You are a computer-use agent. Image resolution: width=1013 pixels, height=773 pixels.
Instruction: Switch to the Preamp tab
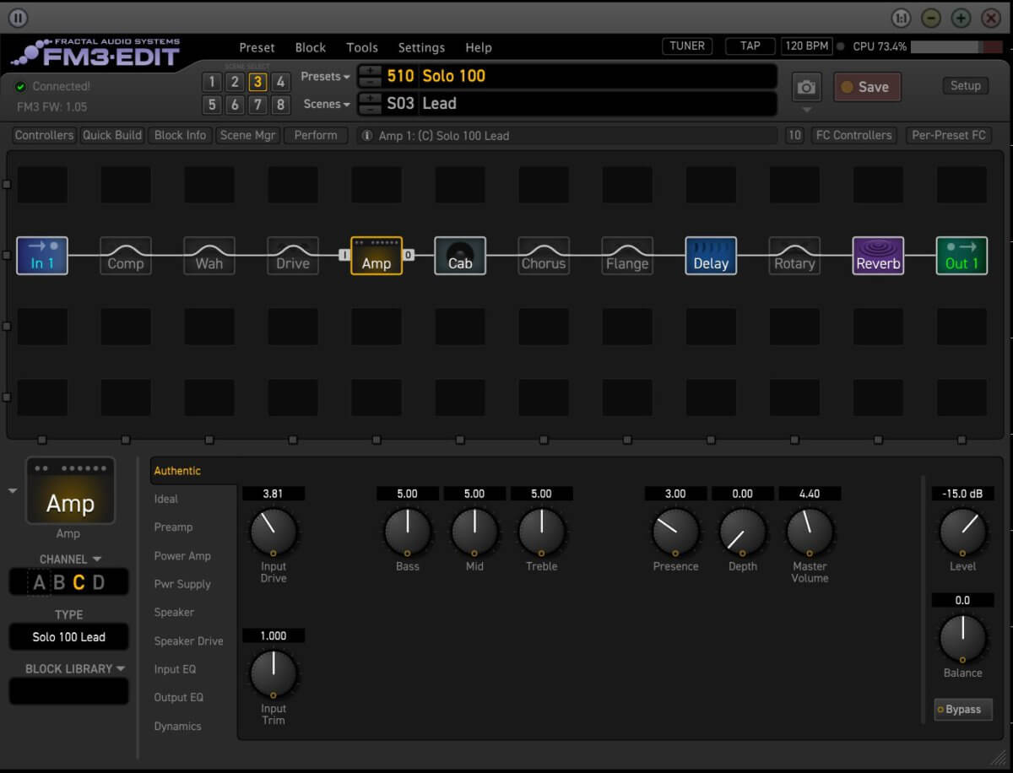click(173, 527)
